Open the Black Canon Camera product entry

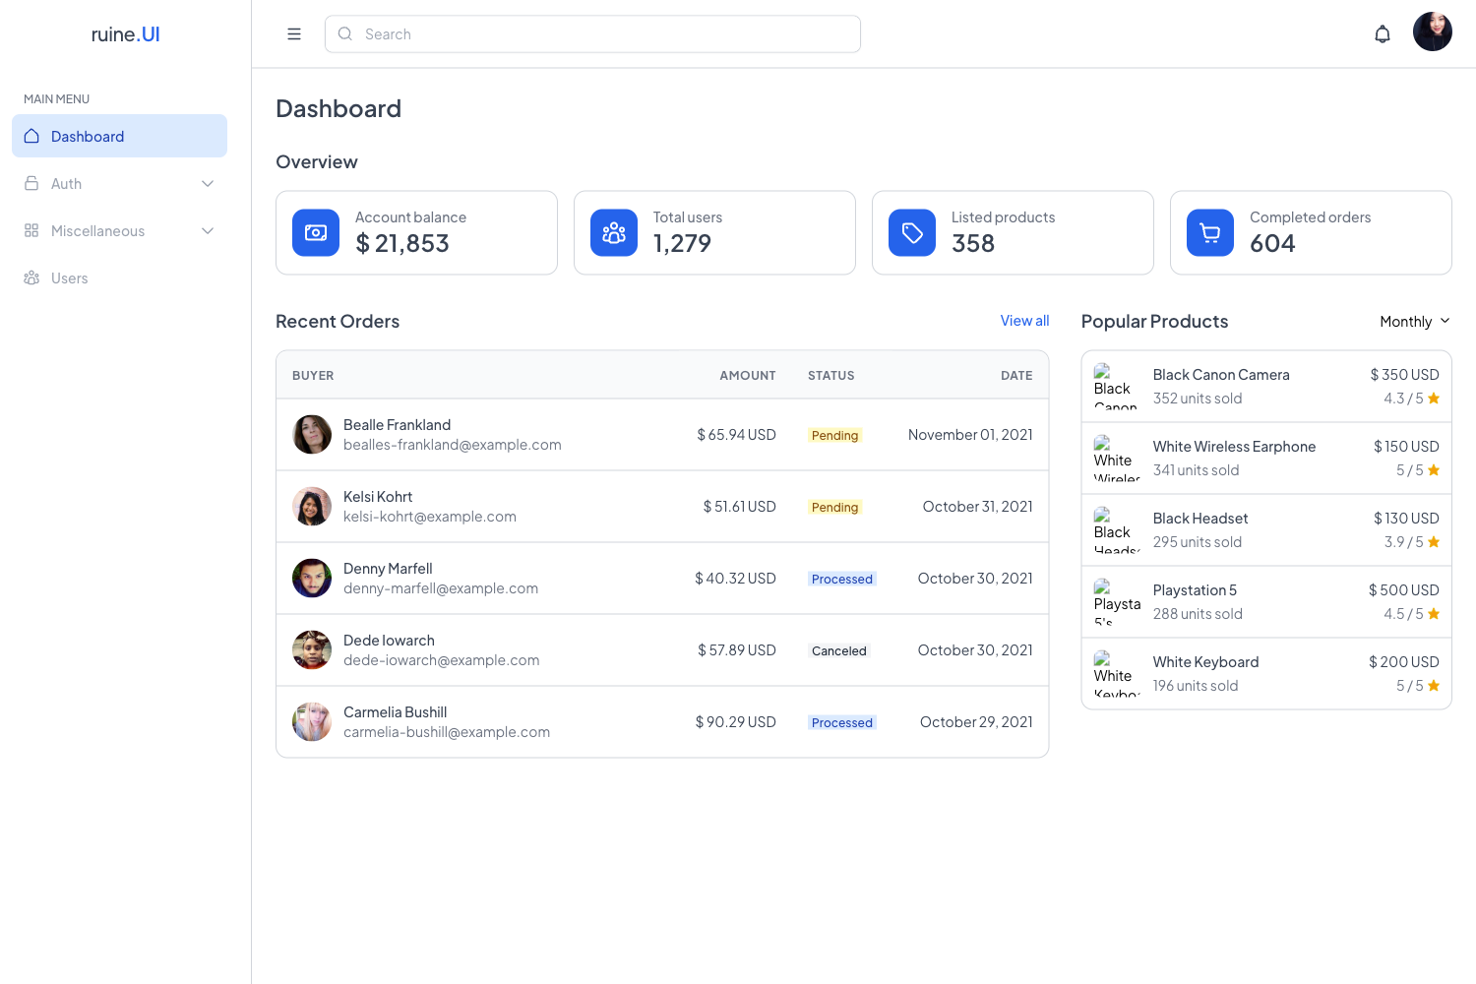1221,386
